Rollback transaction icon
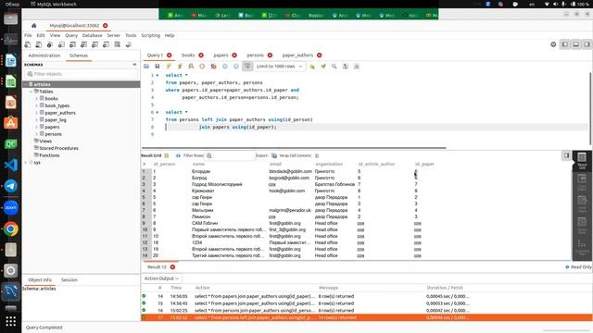Screen dimensions: 593x333 (236, 66)
